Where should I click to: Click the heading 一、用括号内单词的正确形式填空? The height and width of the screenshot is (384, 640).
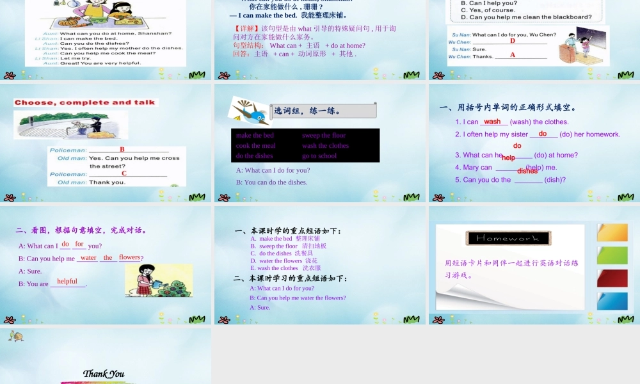[x=508, y=108]
